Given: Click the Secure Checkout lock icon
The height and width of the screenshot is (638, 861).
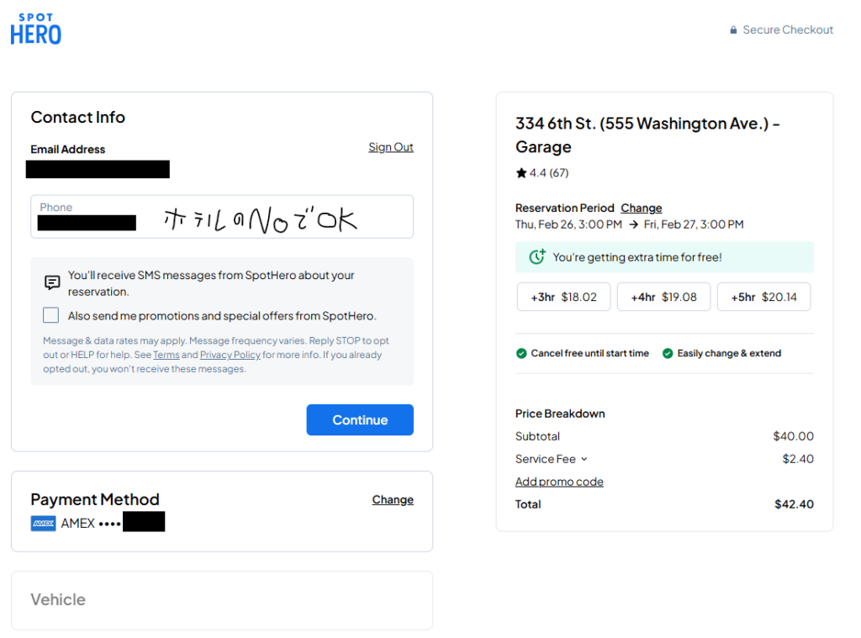Looking at the screenshot, I should (x=733, y=30).
